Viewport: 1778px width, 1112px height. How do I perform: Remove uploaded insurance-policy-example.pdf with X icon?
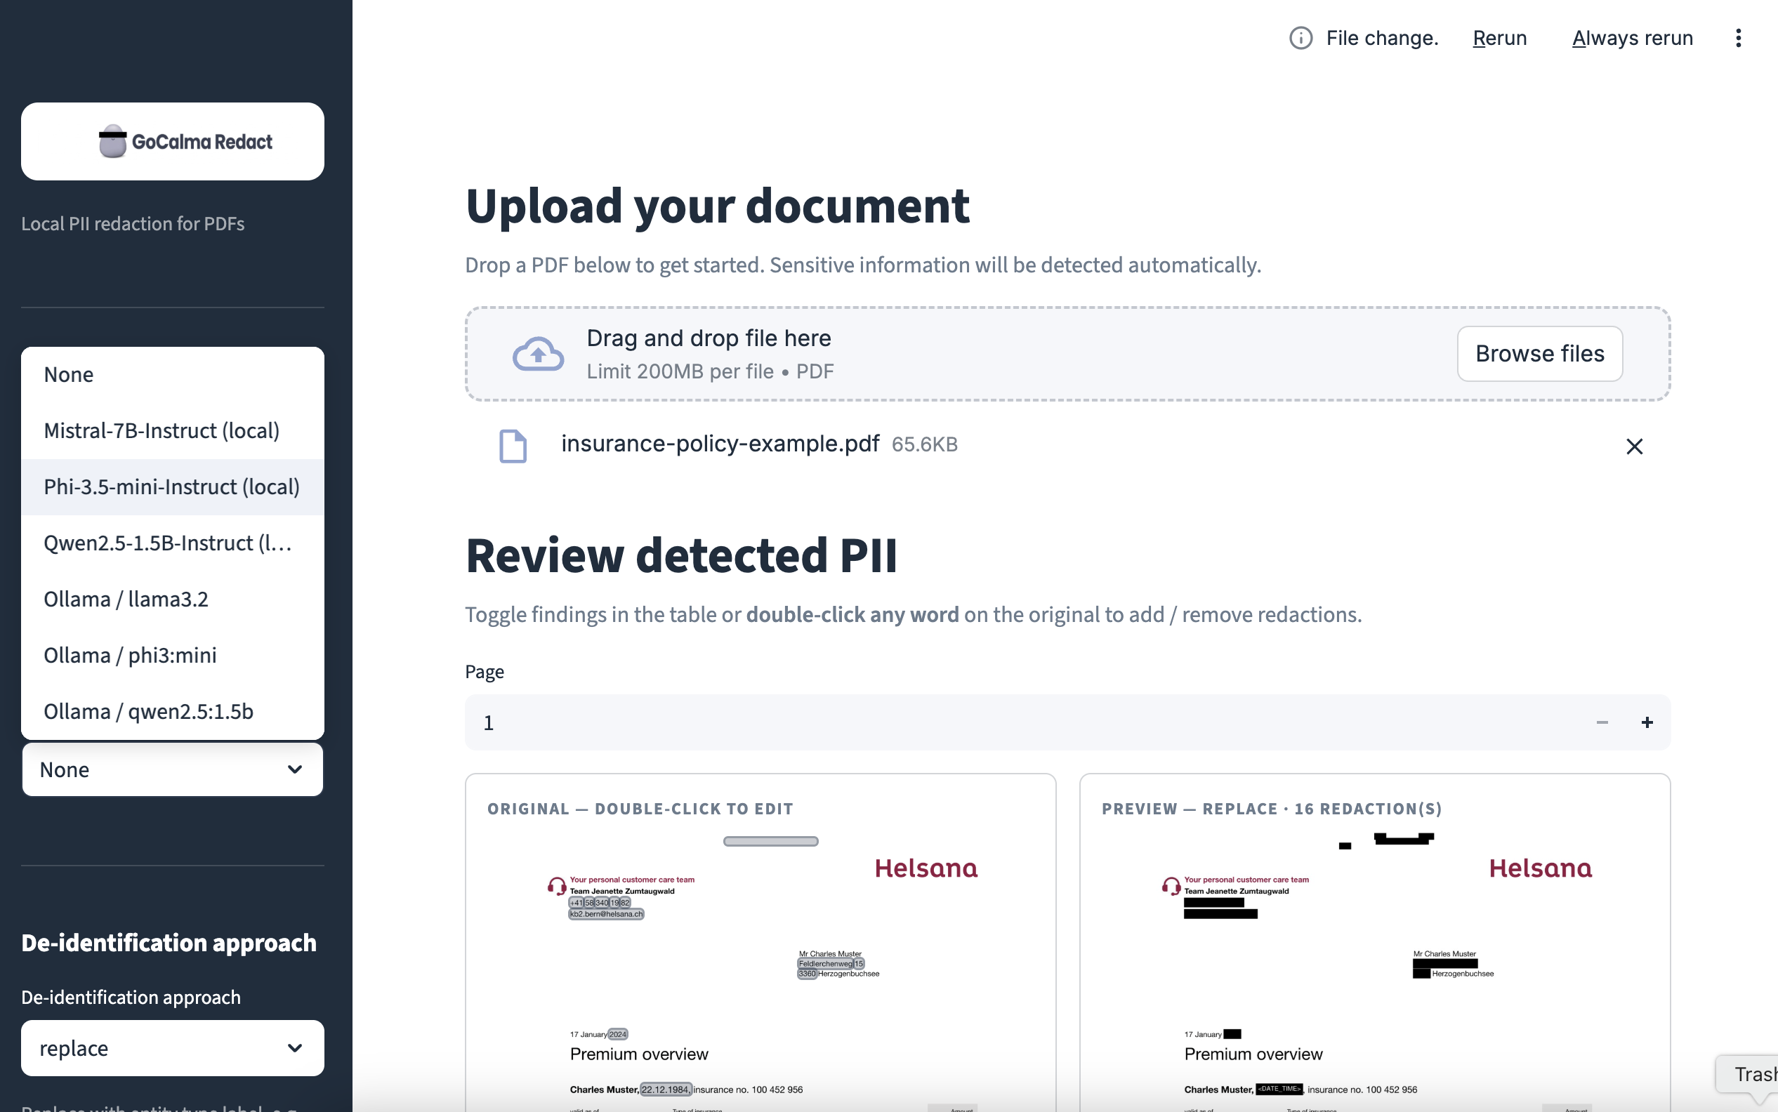tap(1633, 446)
